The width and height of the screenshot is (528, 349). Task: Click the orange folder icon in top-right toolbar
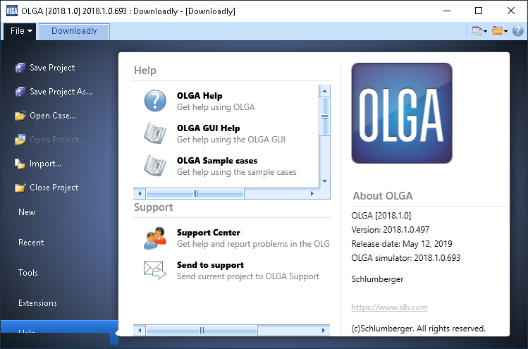point(497,30)
